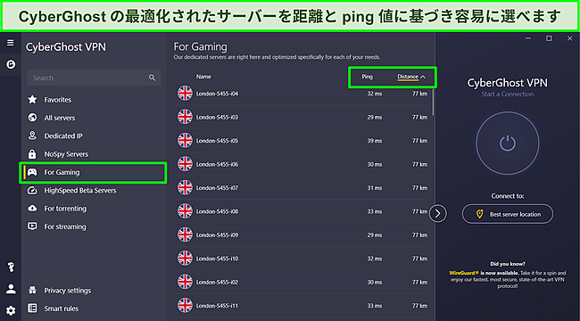Click the UK flag for London-S455-i03
Screen dimensions: 580x321
[185, 117]
